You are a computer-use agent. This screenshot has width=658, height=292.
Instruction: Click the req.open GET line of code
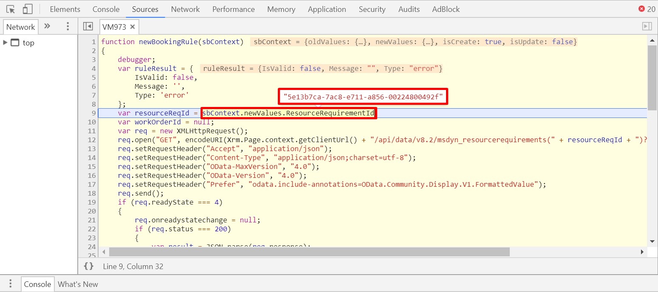point(382,140)
